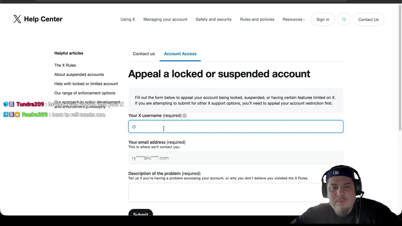This screenshot has height=226, width=402.
Task: Open Managing your account menu
Action: click(x=165, y=19)
